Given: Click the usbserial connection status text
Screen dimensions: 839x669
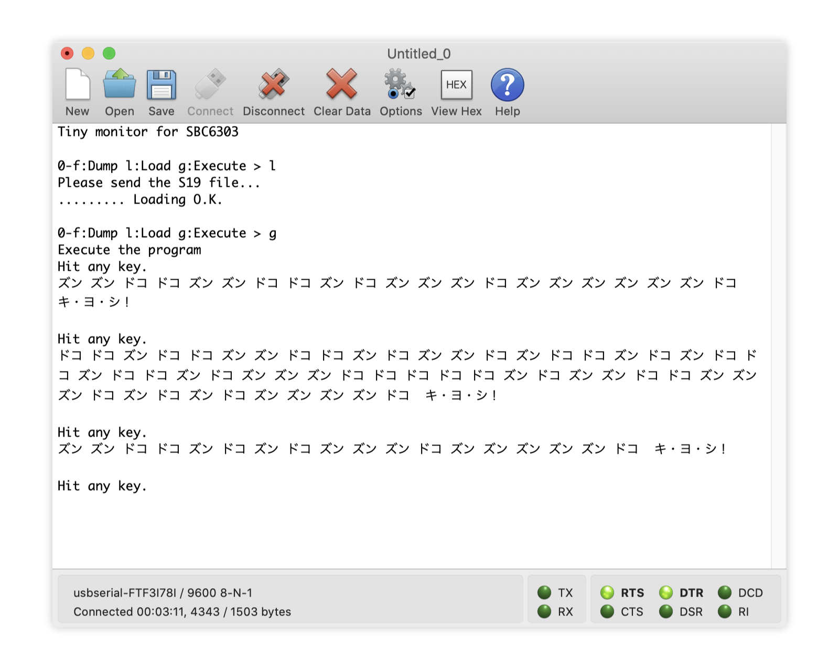Looking at the screenshot, I should (x=163, y=593).
